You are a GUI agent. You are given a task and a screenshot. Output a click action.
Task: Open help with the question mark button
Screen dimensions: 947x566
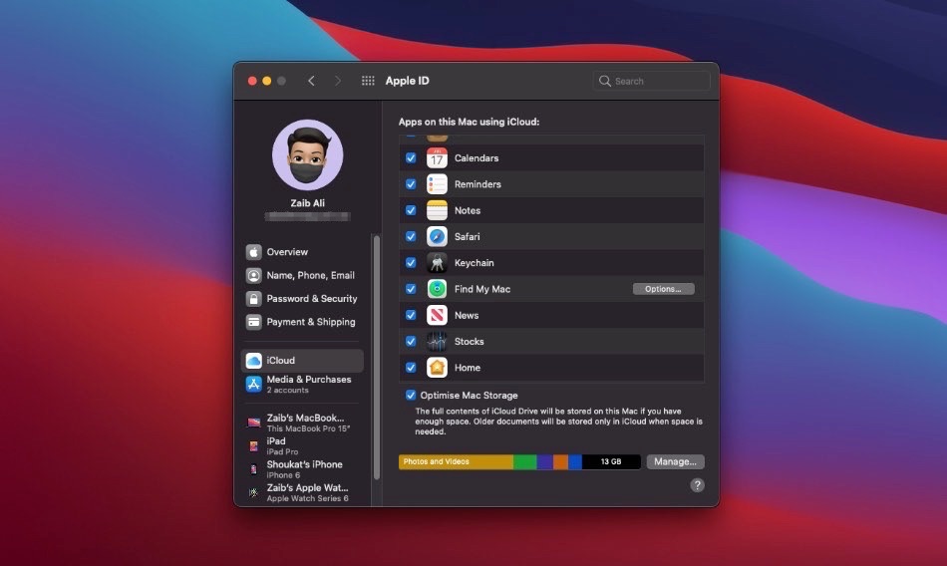tap(697, 485)
